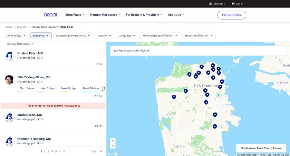Click the Next pagination link
The image size is (290, 156).
pyautogui.click(x=97, y=151)
